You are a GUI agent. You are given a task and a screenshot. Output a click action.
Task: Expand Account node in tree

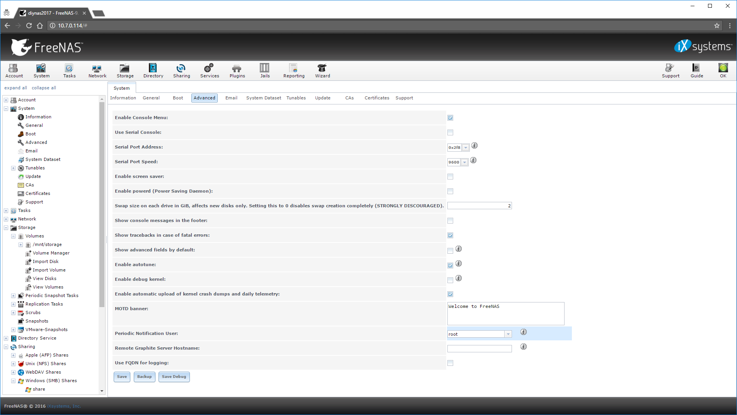coord(6,100)
